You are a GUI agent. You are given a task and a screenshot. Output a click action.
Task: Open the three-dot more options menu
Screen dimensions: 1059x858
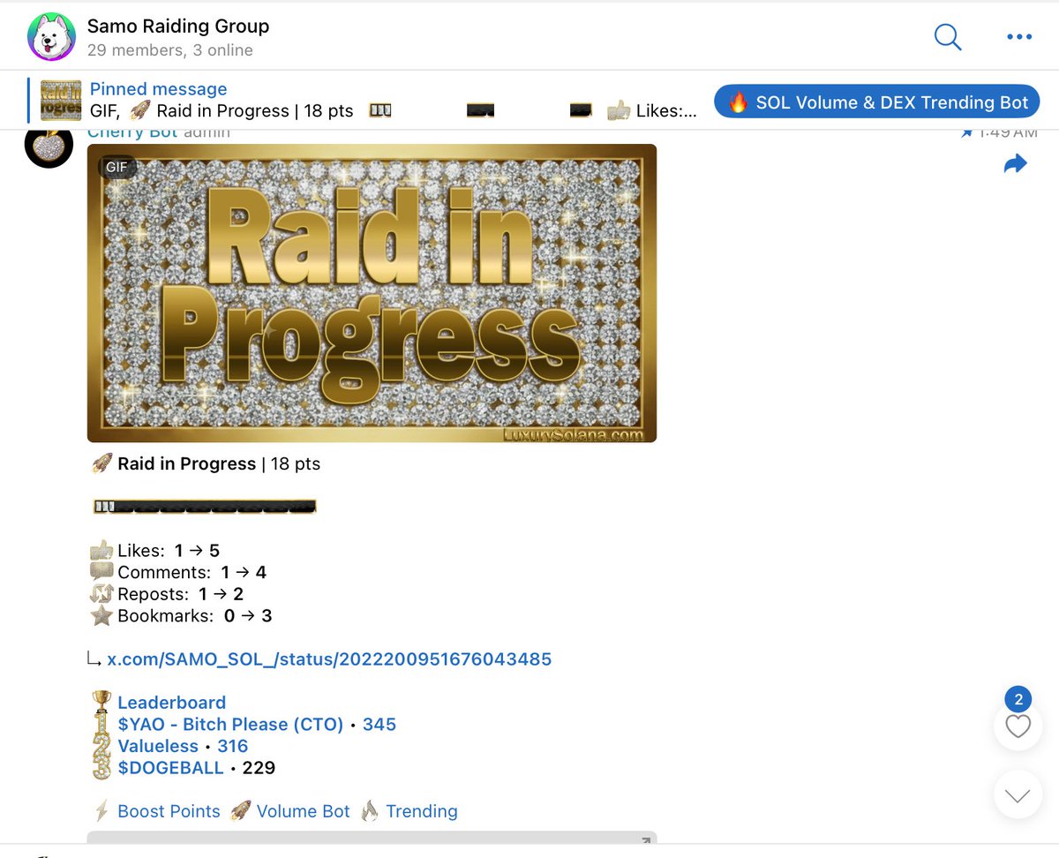1019,37
